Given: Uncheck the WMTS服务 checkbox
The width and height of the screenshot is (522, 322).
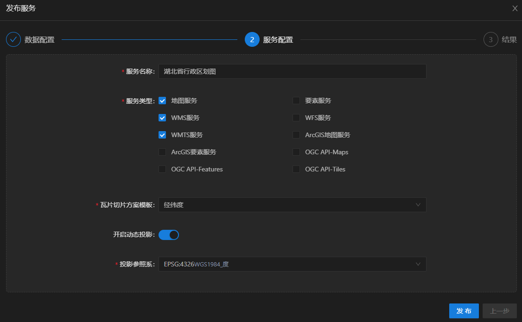Looking at the screenshot, I should [x=162, y=135].
